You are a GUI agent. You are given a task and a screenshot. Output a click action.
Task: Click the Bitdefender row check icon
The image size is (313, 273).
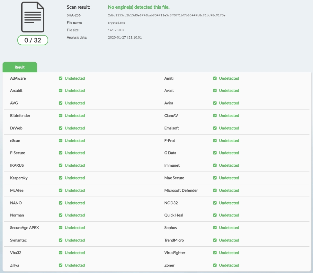pyautogui.click(x=61, y=116)
